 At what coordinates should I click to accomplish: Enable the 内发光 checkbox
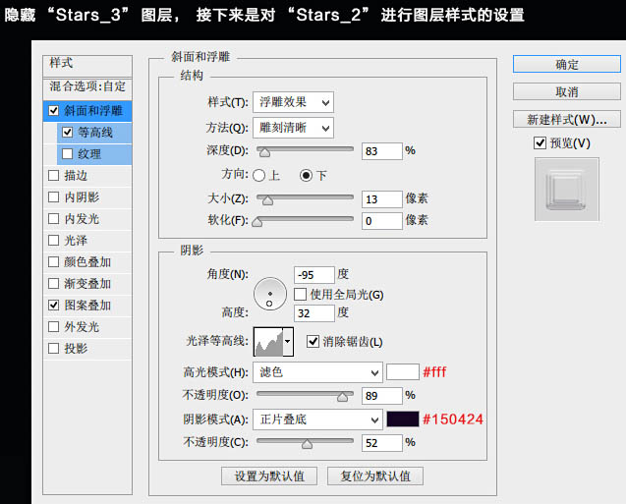pos(53,219)
